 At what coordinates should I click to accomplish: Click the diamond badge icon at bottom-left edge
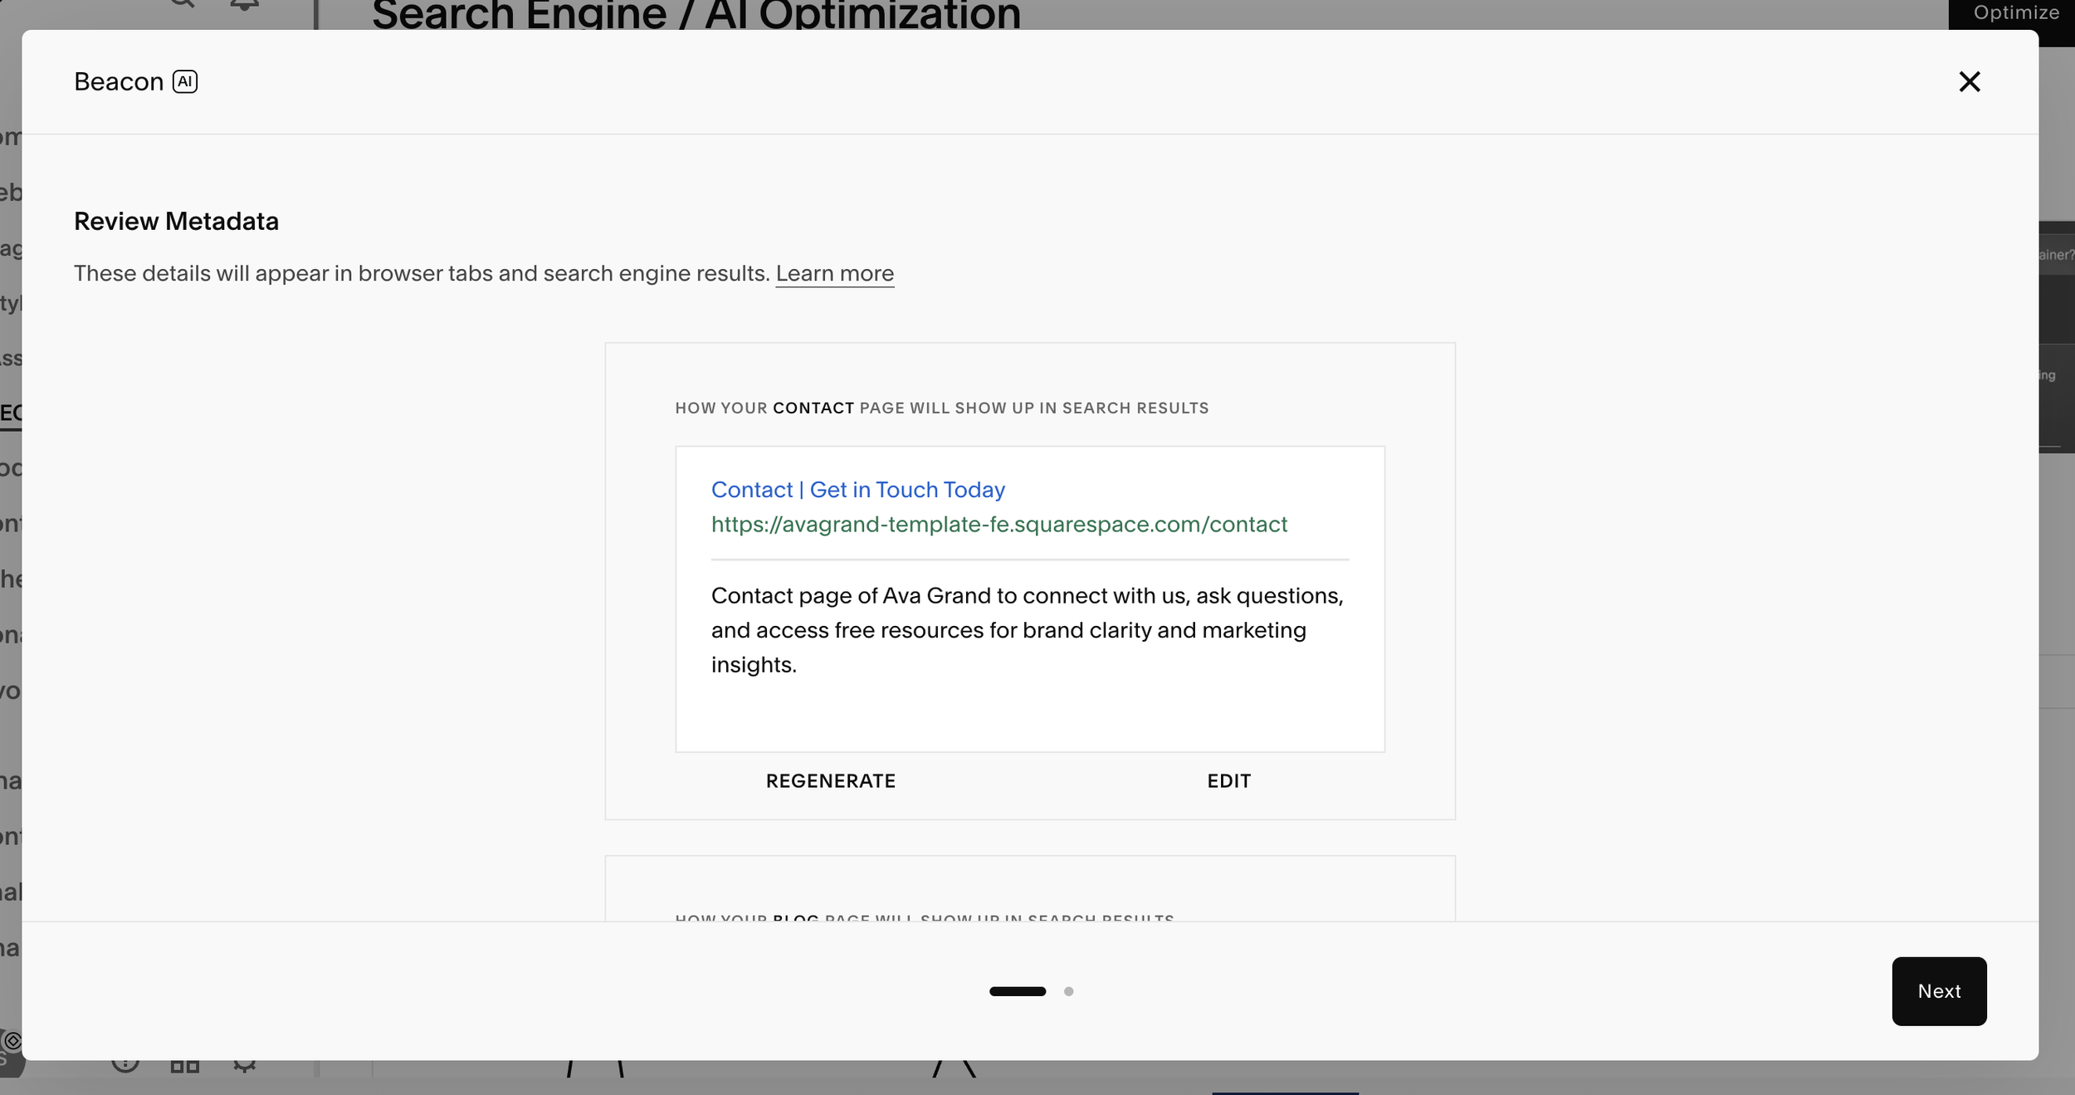point(12,1041)
